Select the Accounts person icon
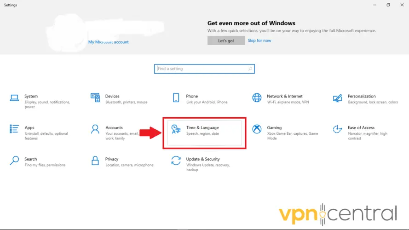The width and height of the screenshot is (409, 230). pos(95,129)
